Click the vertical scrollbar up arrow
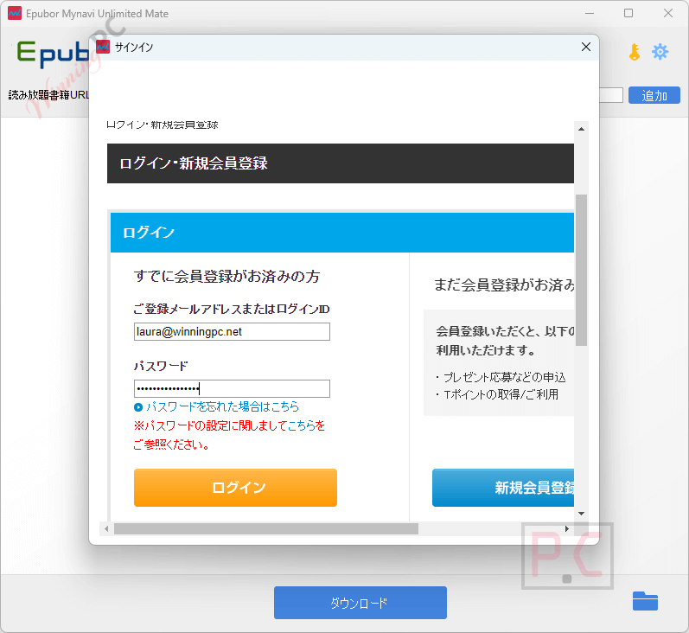Viewport: 689px width, 633px height. [581, 129]
